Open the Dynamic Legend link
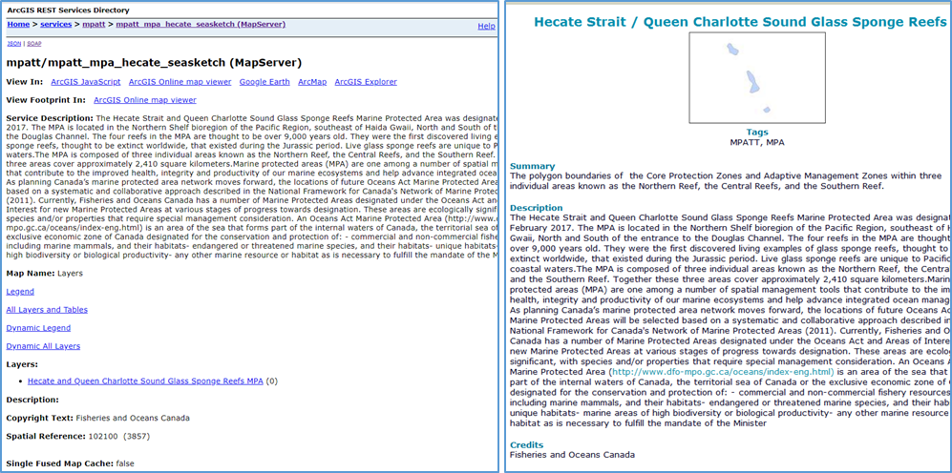952x473 pixels. click(38, 328)
